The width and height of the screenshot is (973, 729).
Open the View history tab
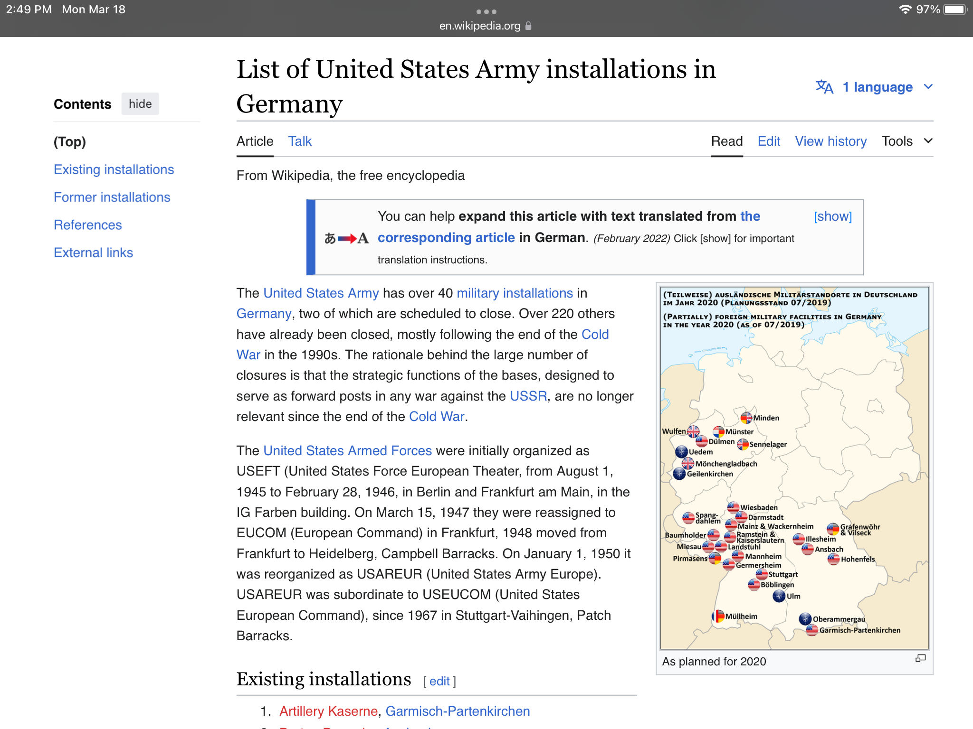(x=830, y=141)
